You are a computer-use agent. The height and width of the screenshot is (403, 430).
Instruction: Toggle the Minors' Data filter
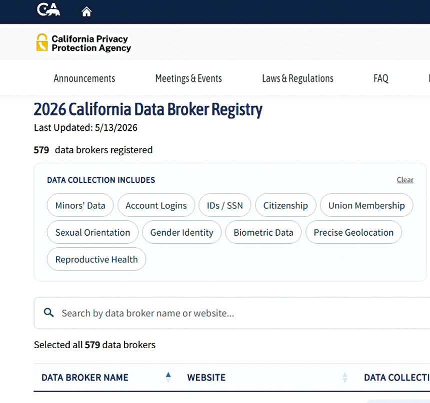pos(80,205)
